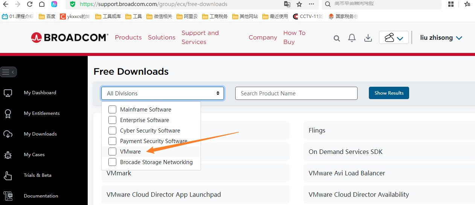Screen dimensions: 475x205
Task: Open the 国家税务 bookmark
Action: 343,17
